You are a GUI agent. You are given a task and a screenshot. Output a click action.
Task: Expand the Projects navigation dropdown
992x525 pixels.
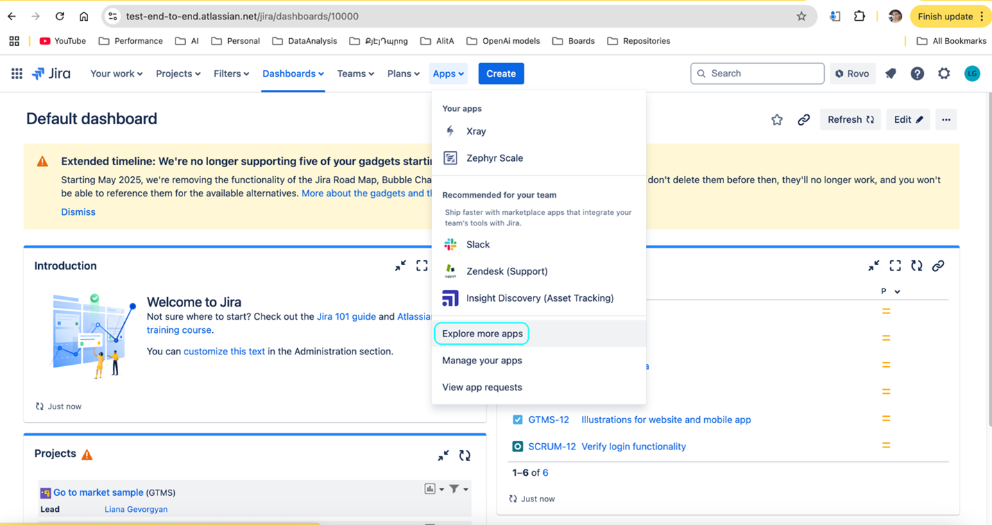[178, 74]
